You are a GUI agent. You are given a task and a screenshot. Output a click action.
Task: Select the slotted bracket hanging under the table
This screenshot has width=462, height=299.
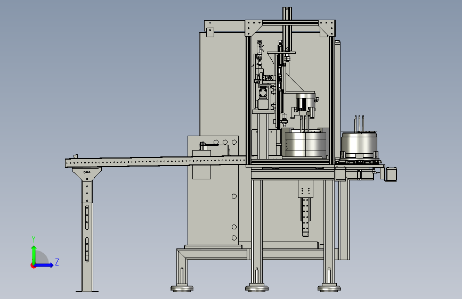coord(305,209)
